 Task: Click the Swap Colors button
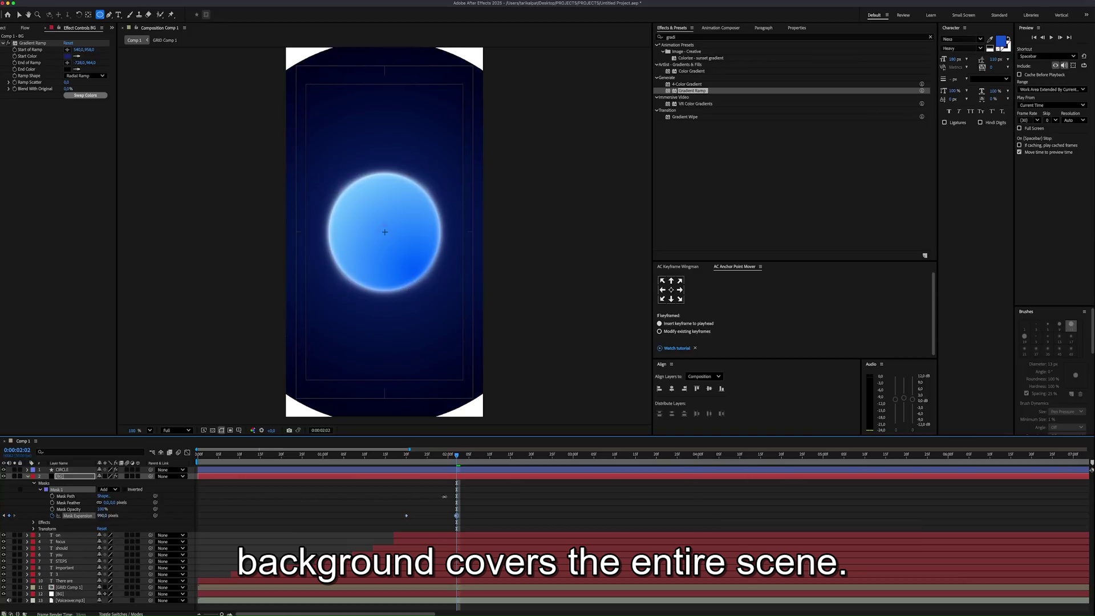(86, 95)
